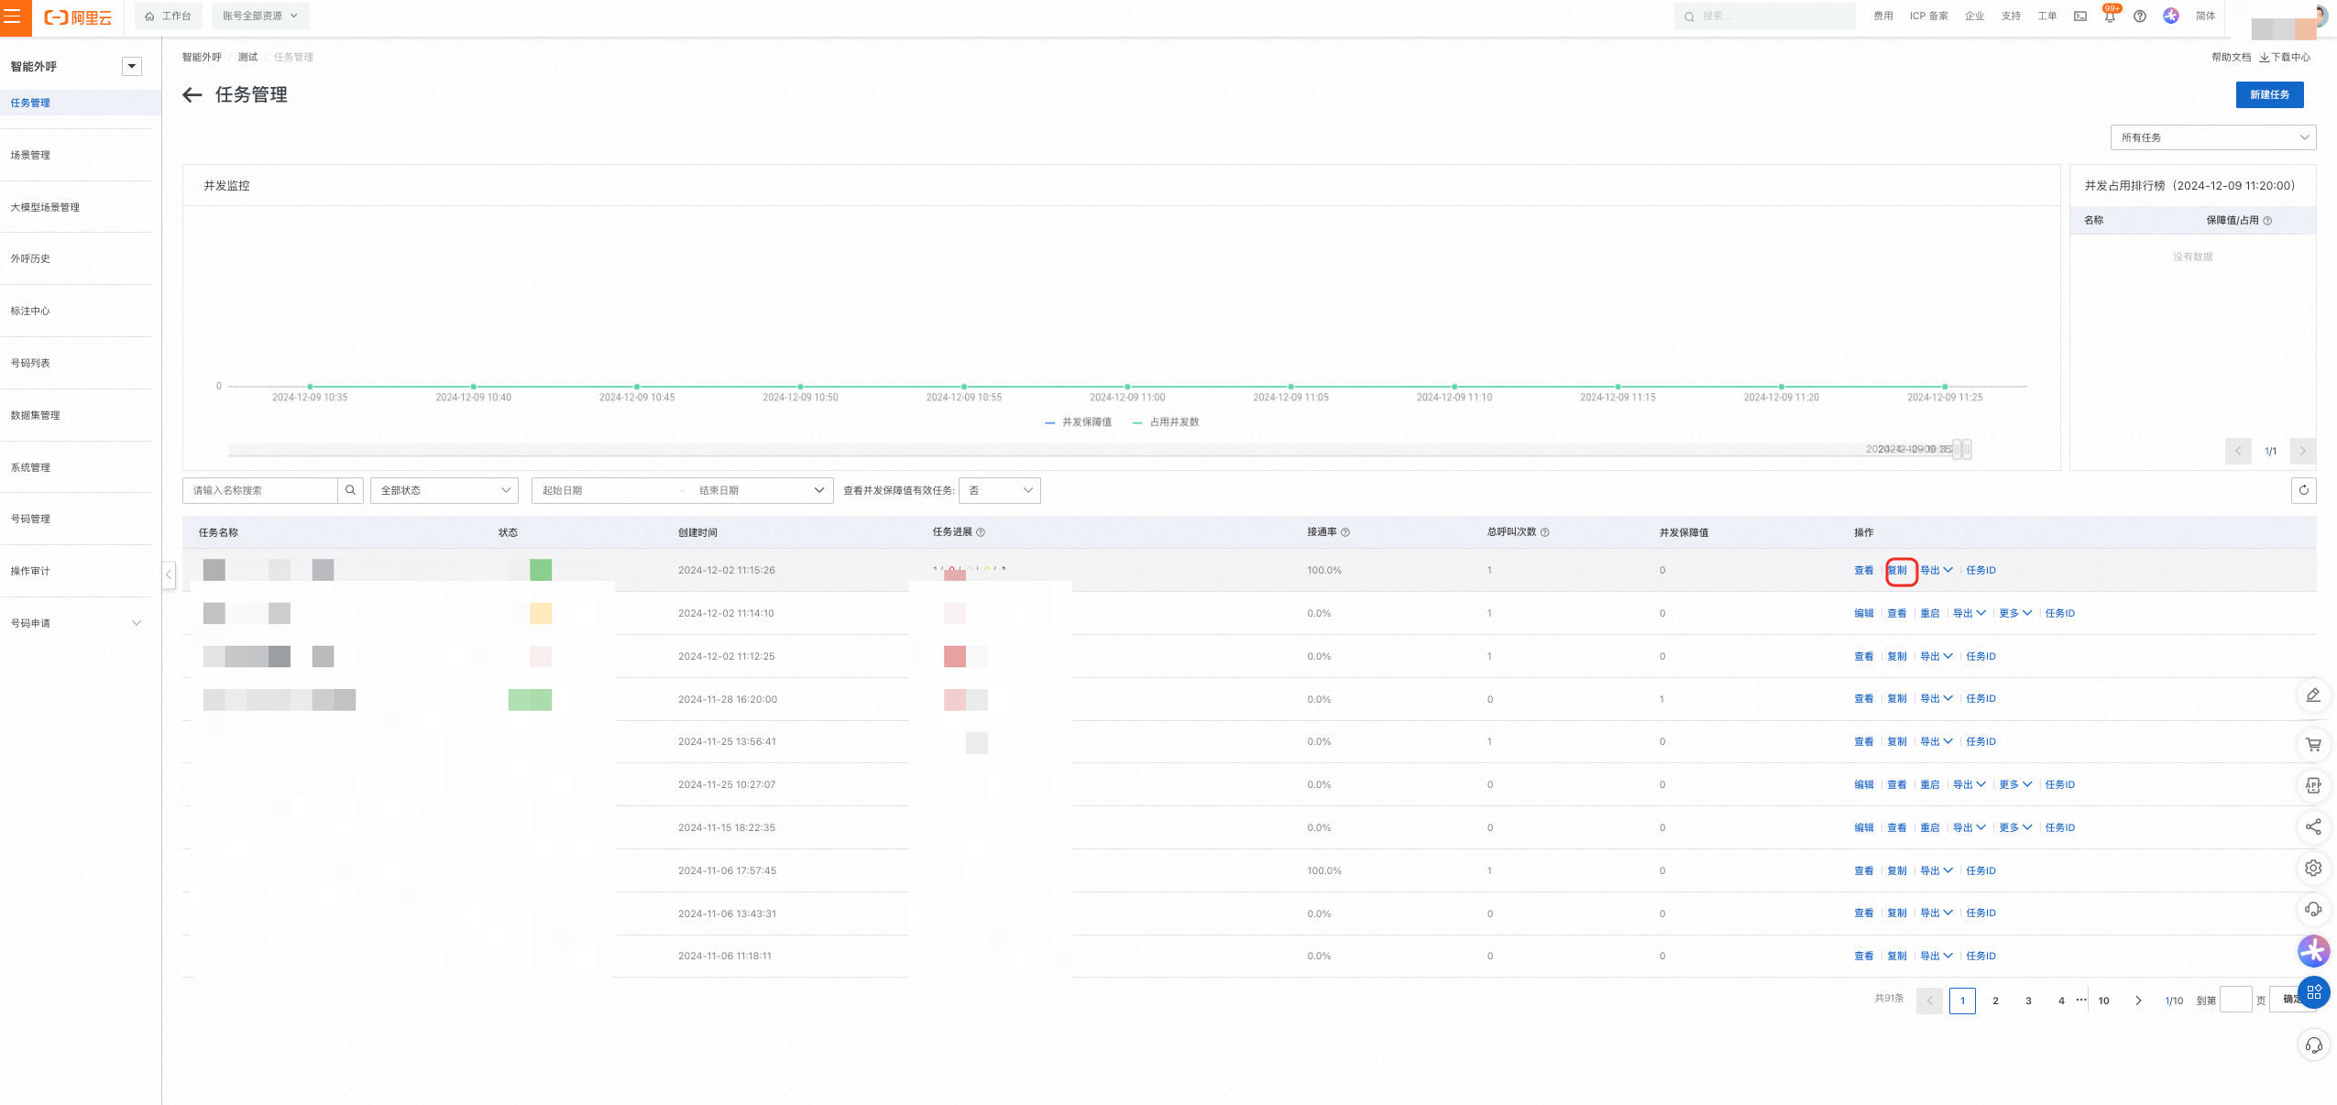Open 导出 dropdown in first task row
This screenshot has width=2337, height=1105.
(1936, 570)
